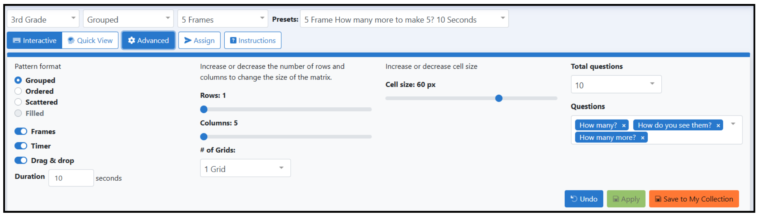Open the 3rd Grade dropdown
Image resolution: width=758 pixels, height=216 pixels.
43,19
